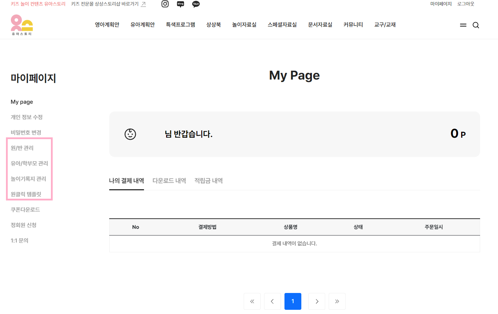
Task: Open the 커뮤니티 menu
Action: tap(353, 25)
